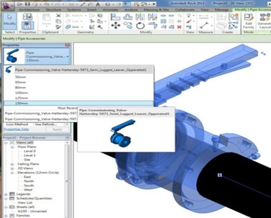271x218 pixels.
Task: Open the Properties help link
Action: pyautogui.click(x=16, y=129)
